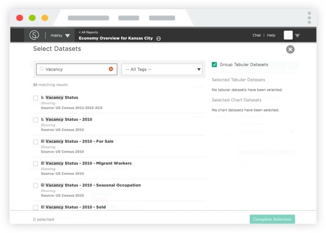326x233 pixels.
Task: Click the Vacancy search field
Action: 77,69
